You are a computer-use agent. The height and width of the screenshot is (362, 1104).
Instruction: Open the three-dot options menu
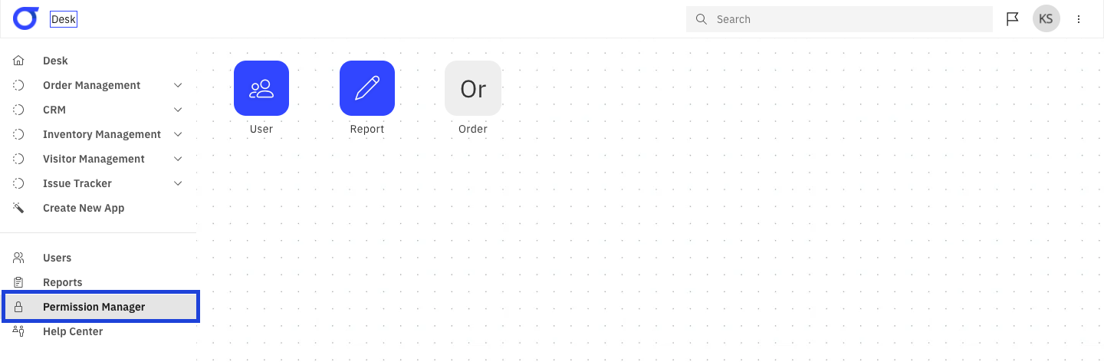click(1079, 19)
